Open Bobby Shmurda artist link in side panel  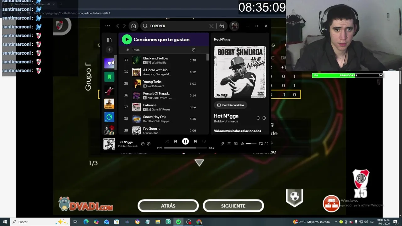coord(226,121)
